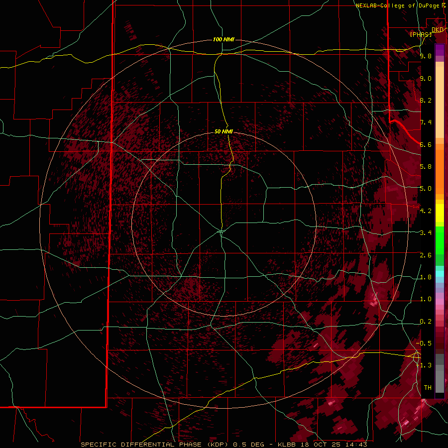This screenshot has width=448, height=448.
Task: Click the orange segment of the color scale
Action: (440, 169)
